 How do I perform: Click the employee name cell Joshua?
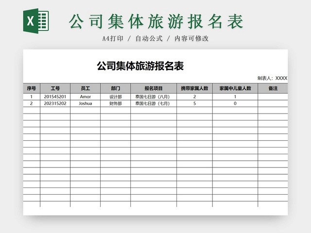point(86,103)
